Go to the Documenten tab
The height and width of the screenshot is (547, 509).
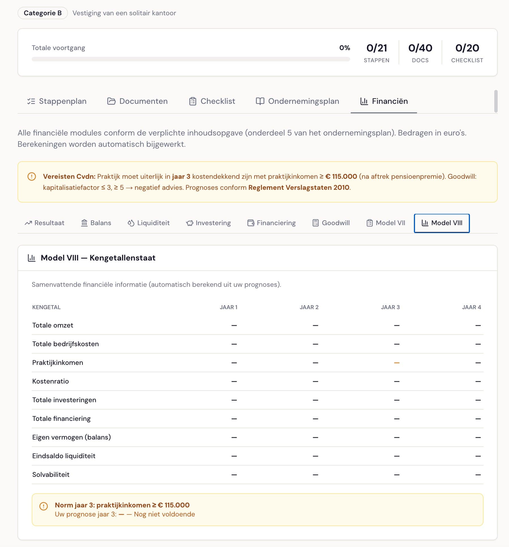(138, 101)
